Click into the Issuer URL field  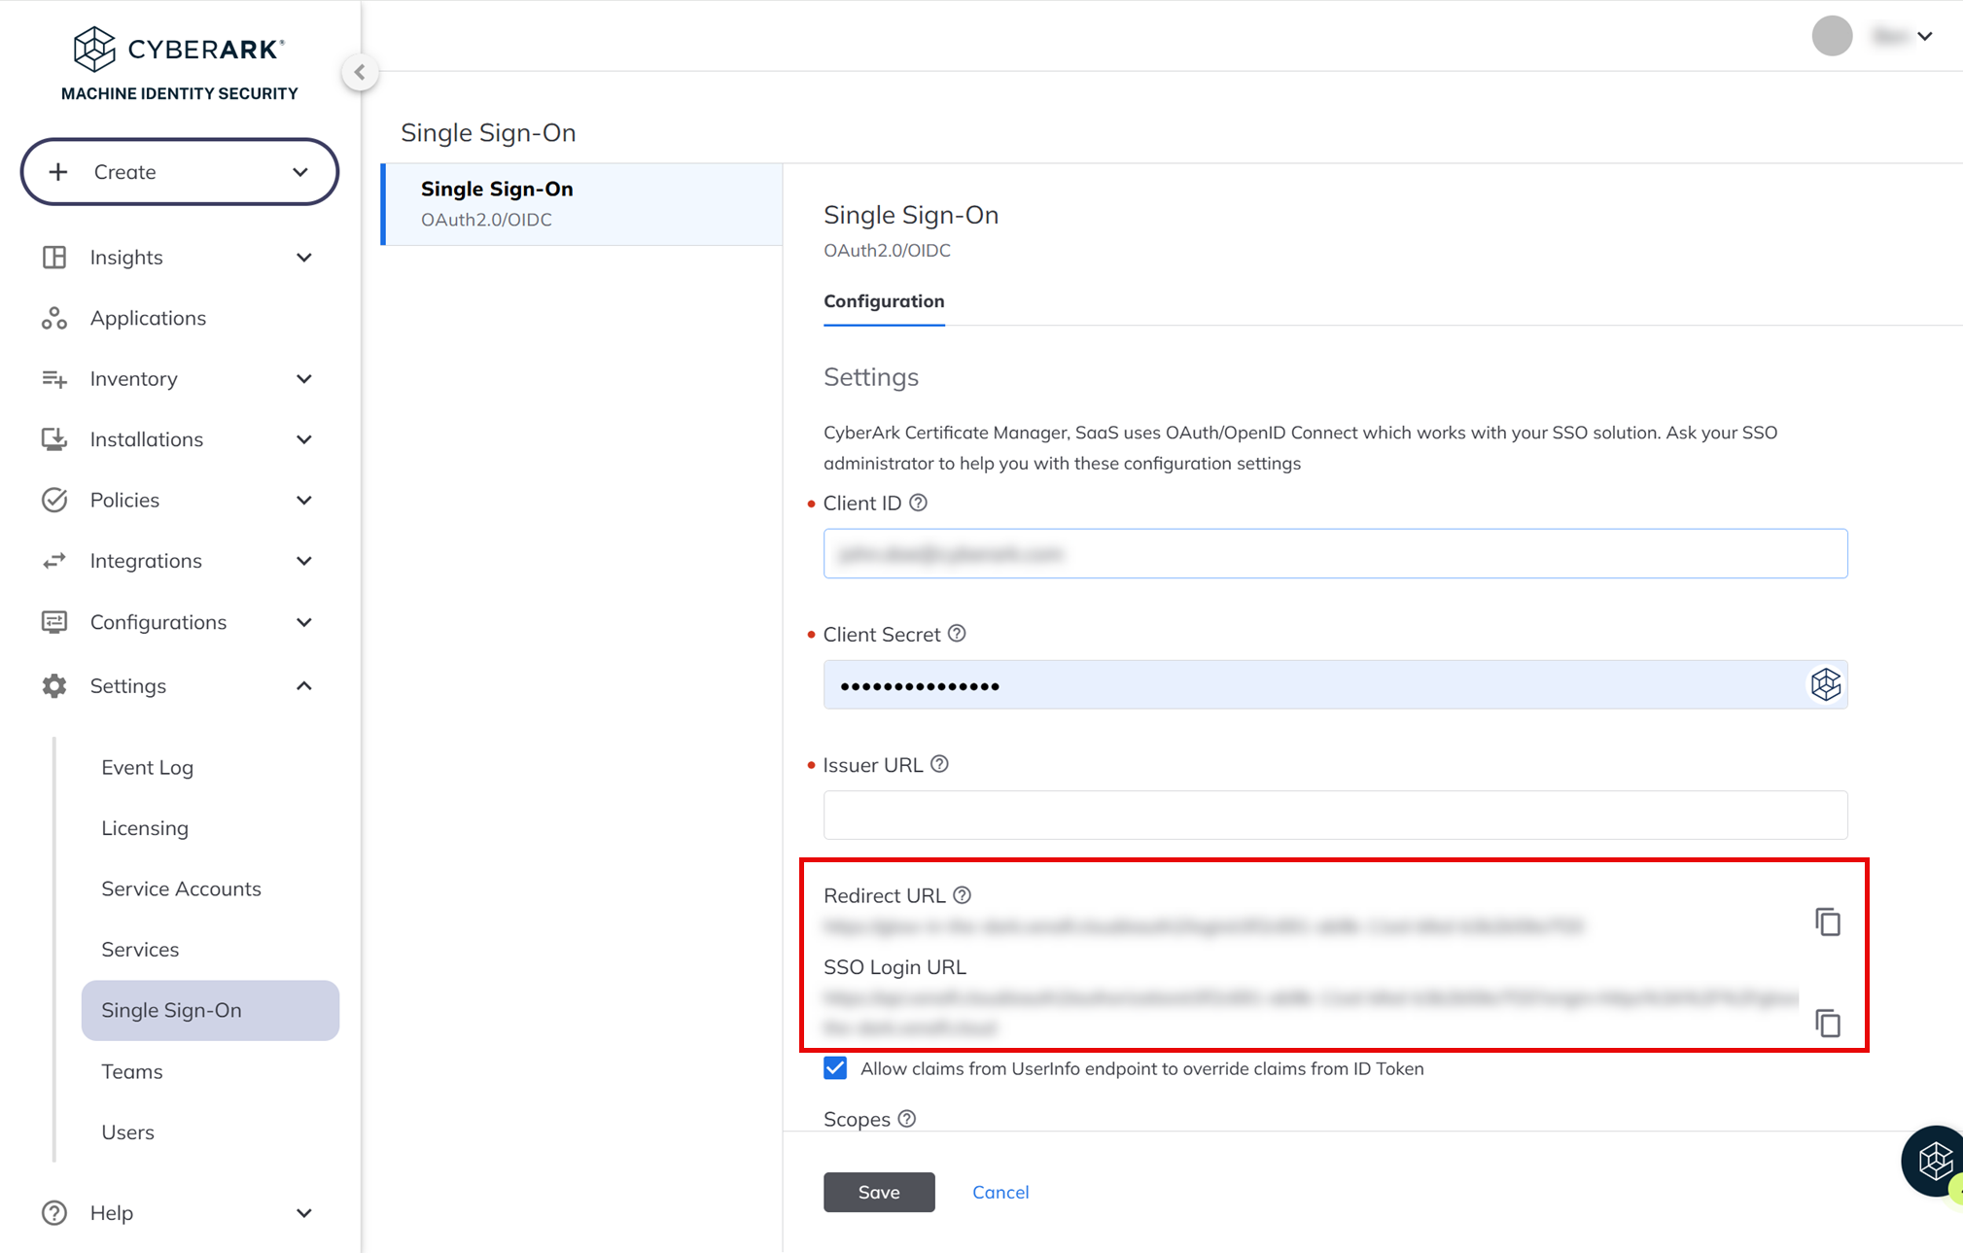click(x=1334, y=815)
